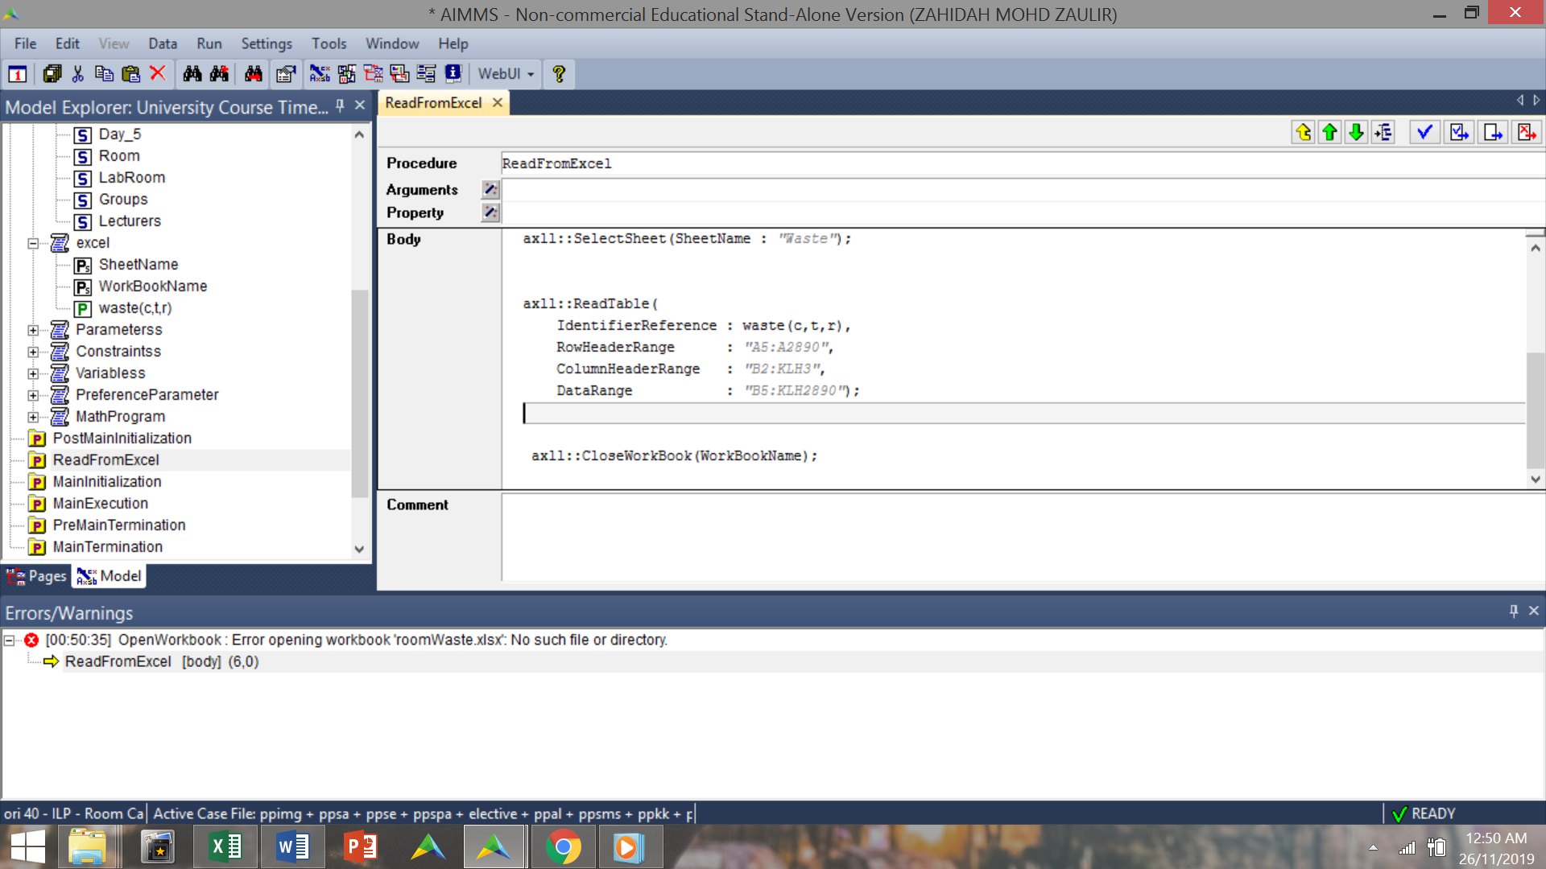This screenshot has width=1546, height=869.
Task: Click the yellow question mark Help icon
Action: 559,74
